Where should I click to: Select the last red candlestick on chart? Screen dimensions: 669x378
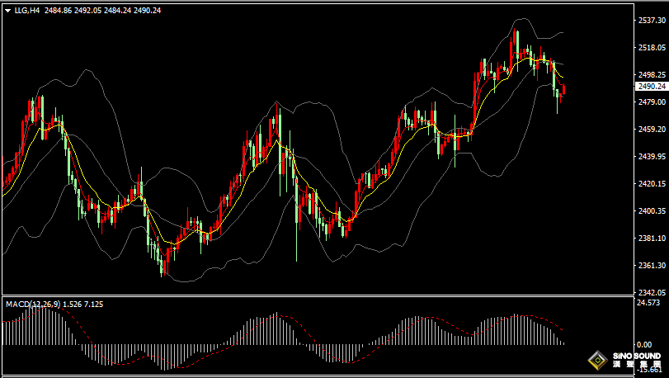pyautogui.click(x=563, y=89)
